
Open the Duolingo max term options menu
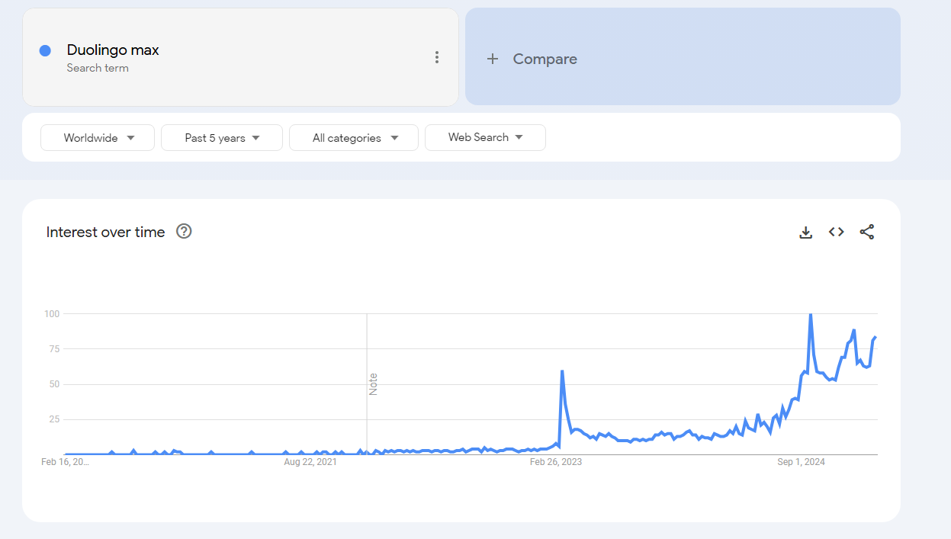436,57
